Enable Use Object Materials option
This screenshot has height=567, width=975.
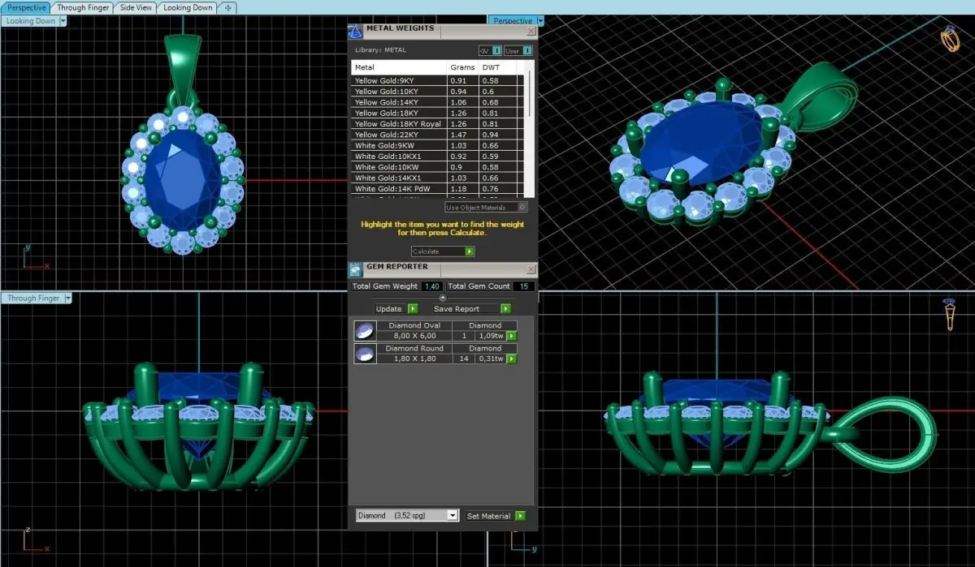tap(486, 208)
